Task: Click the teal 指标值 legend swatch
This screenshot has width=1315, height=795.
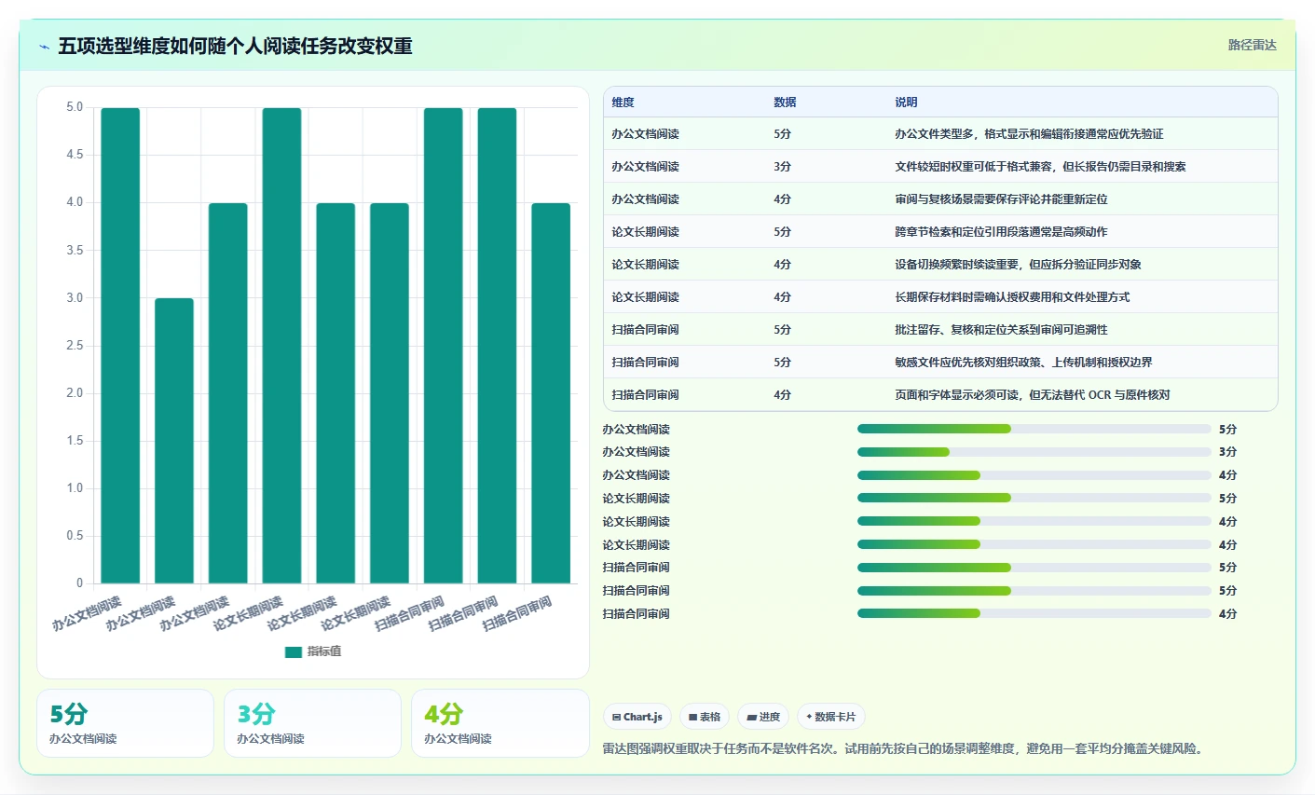Action: [294, 651]
